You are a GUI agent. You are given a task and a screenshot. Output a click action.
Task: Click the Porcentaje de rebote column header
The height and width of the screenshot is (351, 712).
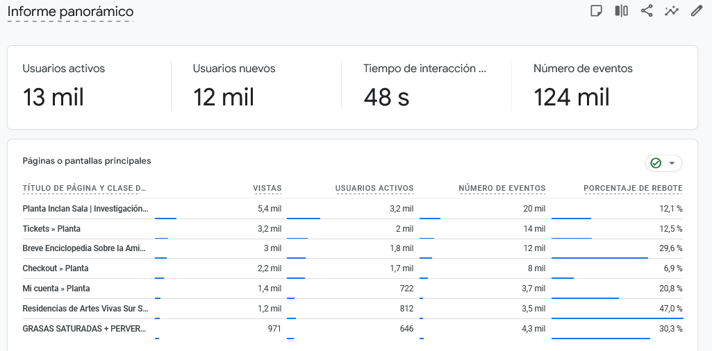(633, 188)
